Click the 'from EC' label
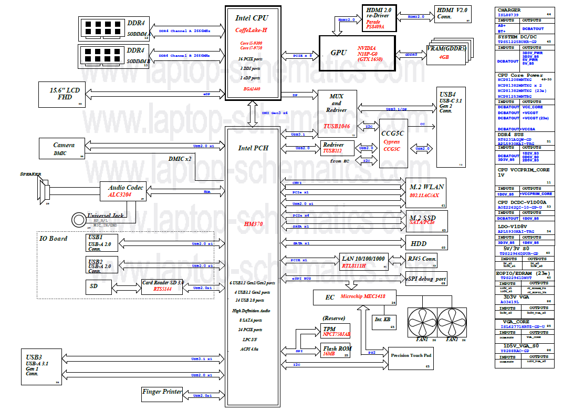 coord(340,161)
